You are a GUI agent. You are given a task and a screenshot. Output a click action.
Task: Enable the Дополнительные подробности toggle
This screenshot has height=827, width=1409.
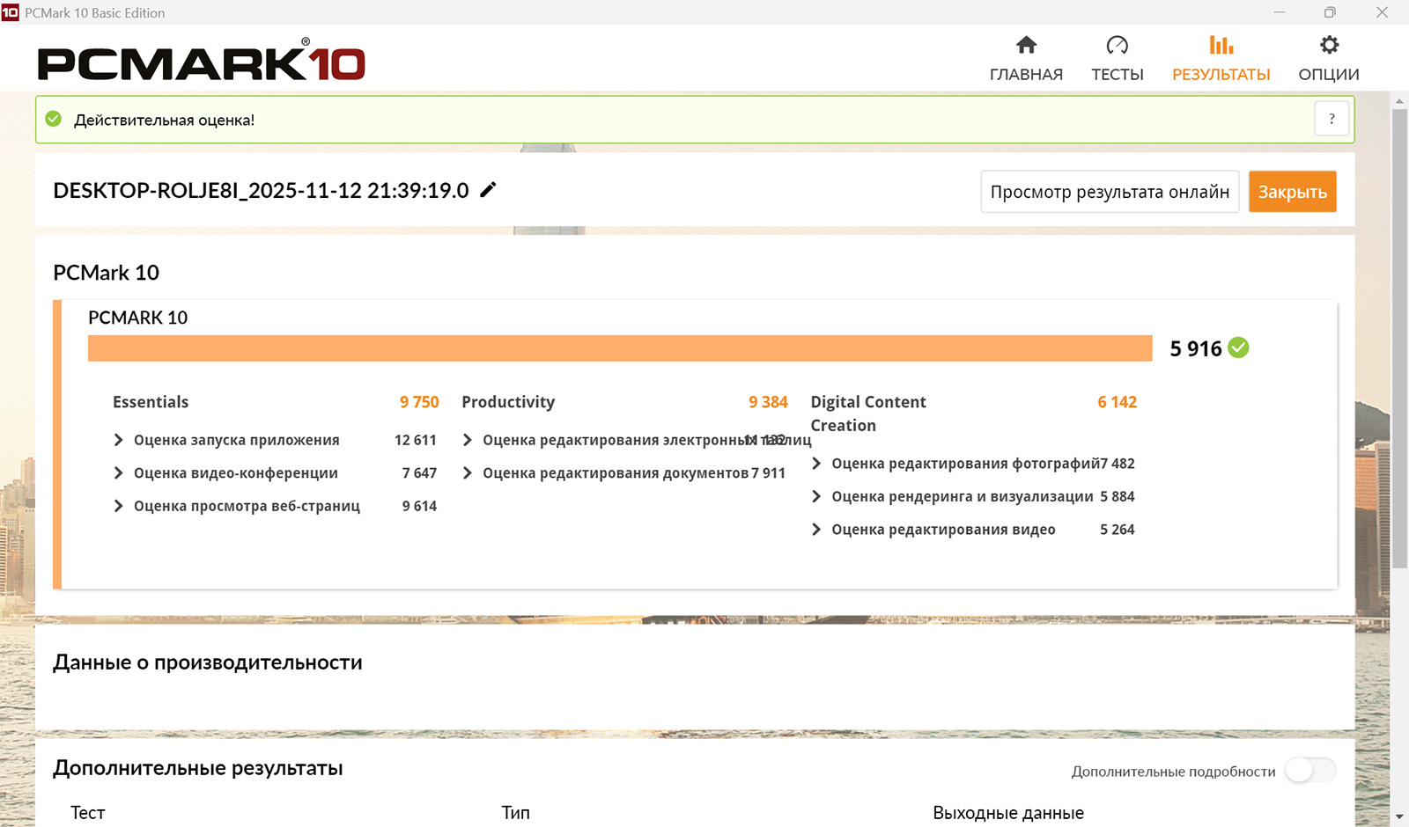coord(1309,771)
